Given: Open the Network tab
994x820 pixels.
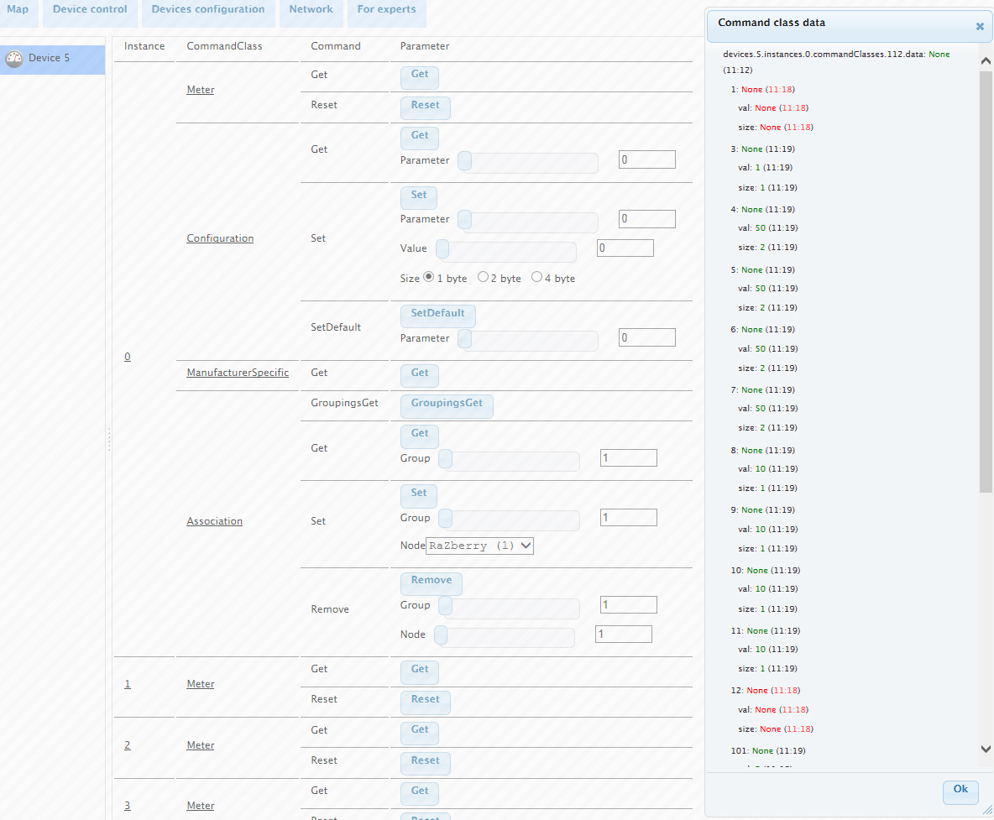Looking at the screenshot, I should coord(311,10).
